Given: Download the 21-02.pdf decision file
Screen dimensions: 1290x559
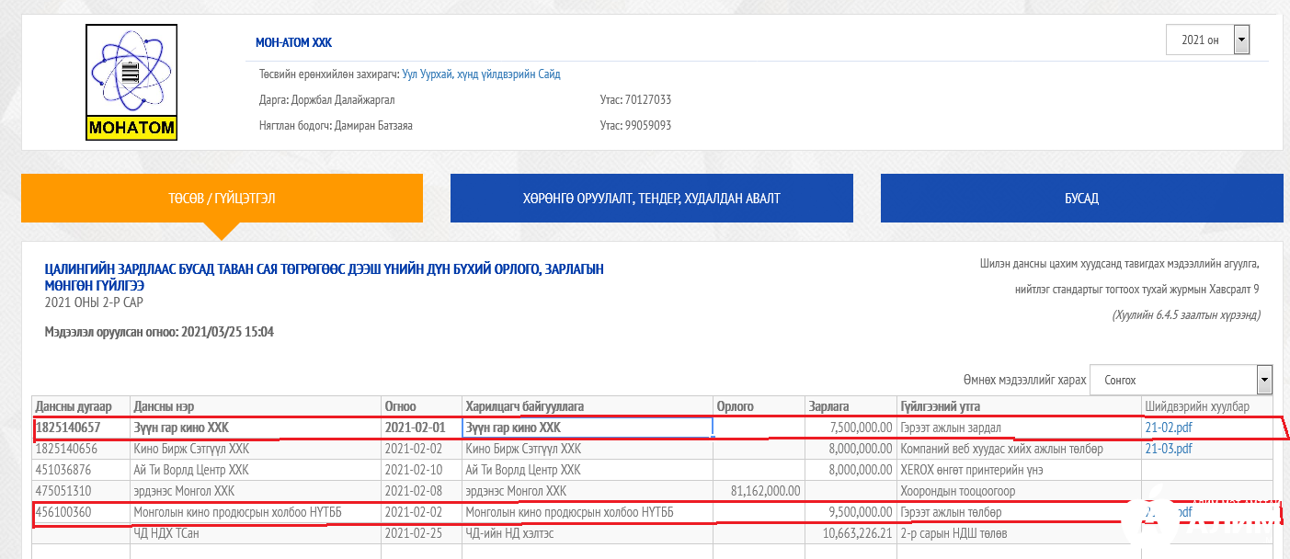Looking at the screenshot, I should [1168, 428].
